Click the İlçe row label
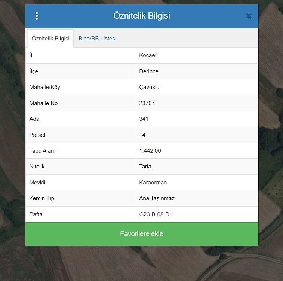 (34, 71)
